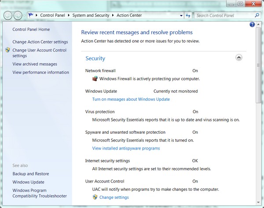
Task: Click the Network firewall label
Action: (100, 71)
